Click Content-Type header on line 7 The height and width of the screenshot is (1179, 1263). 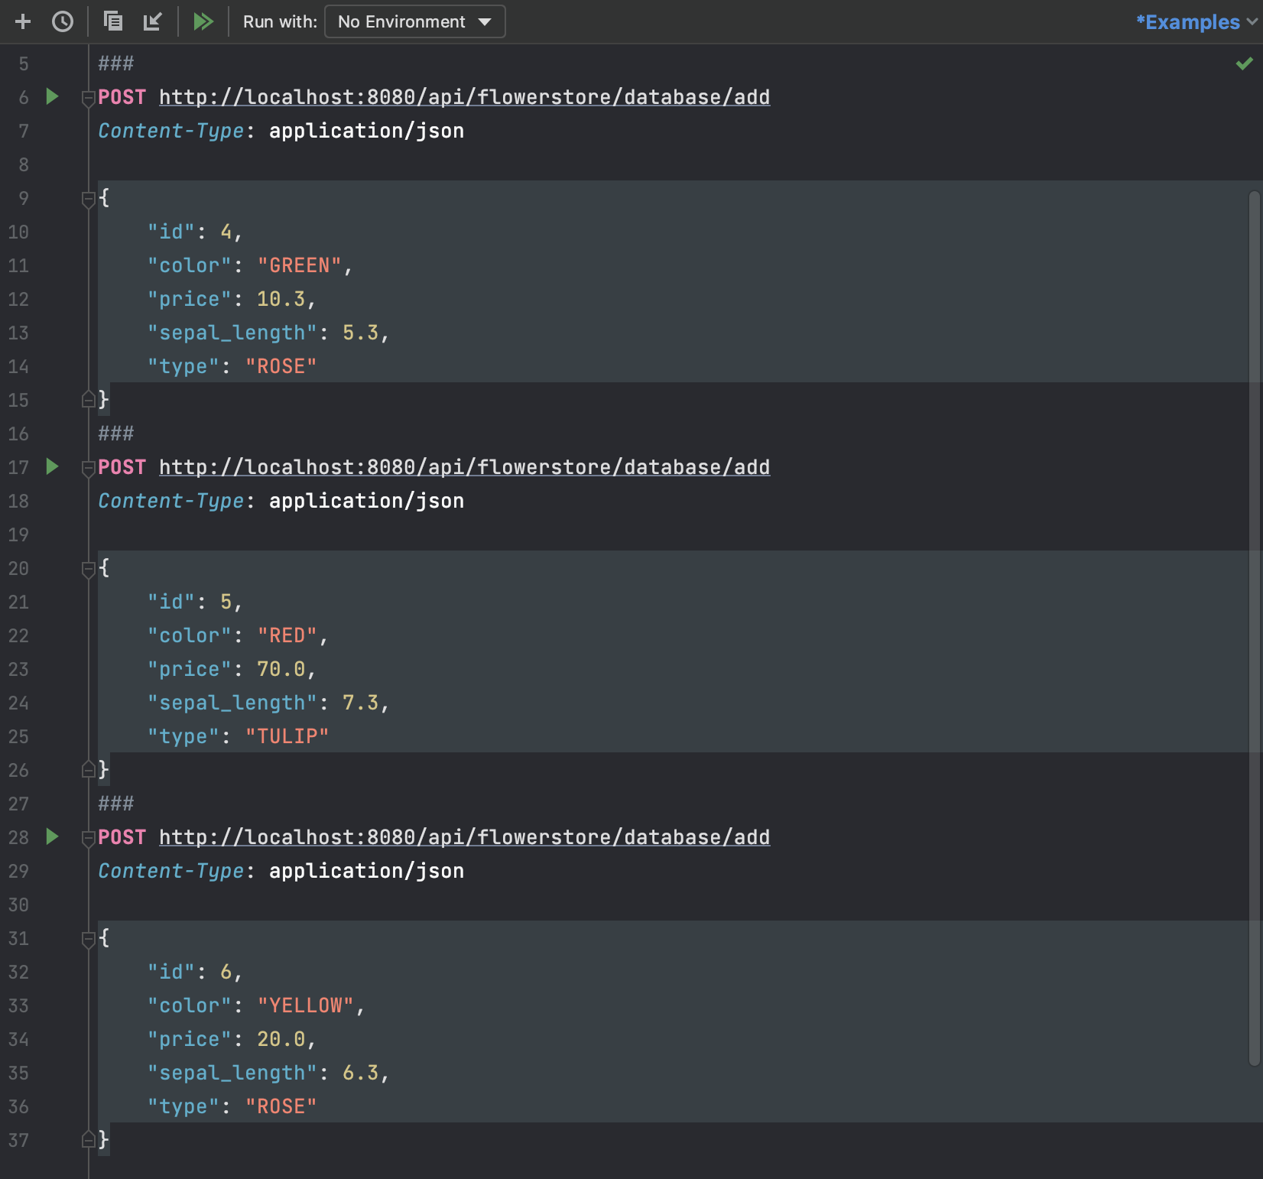click(x=171, y=131)
